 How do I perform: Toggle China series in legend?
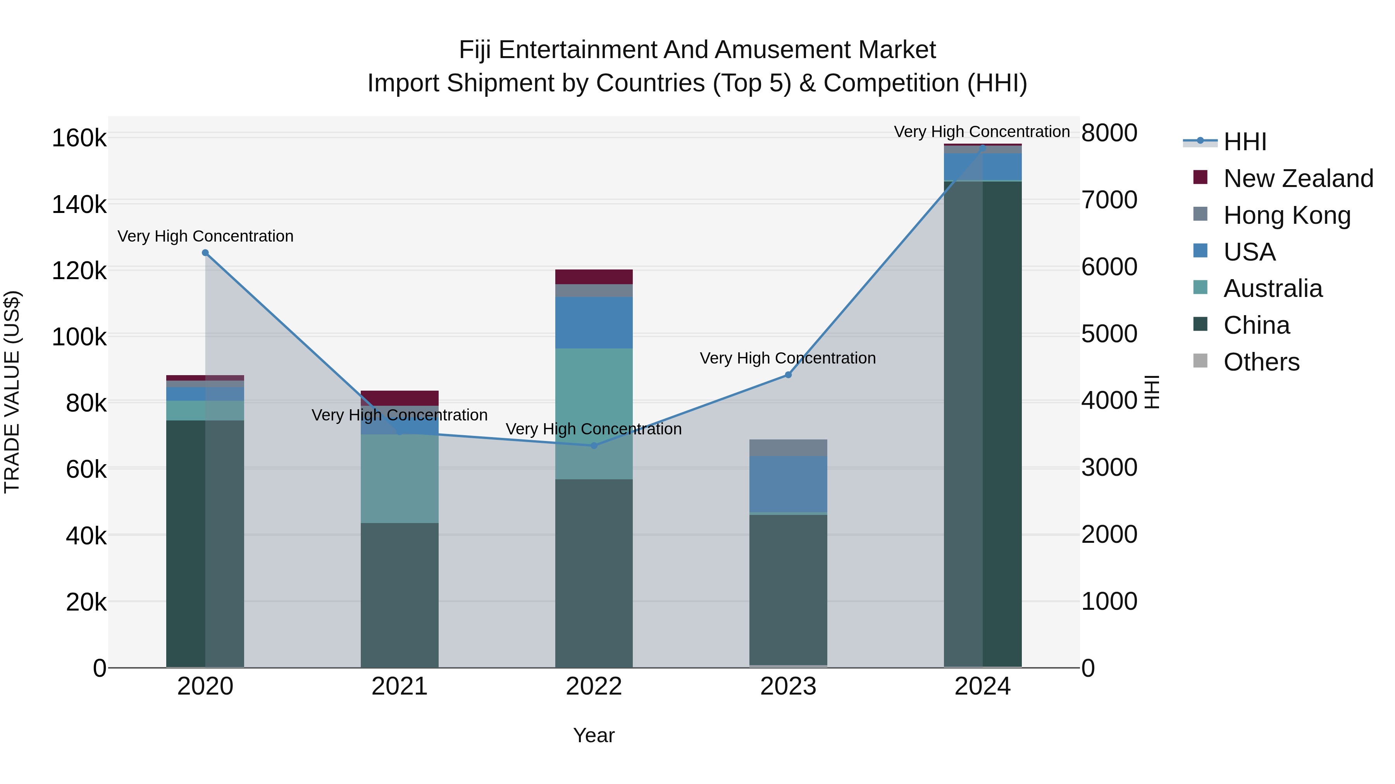coord(1242,325)
